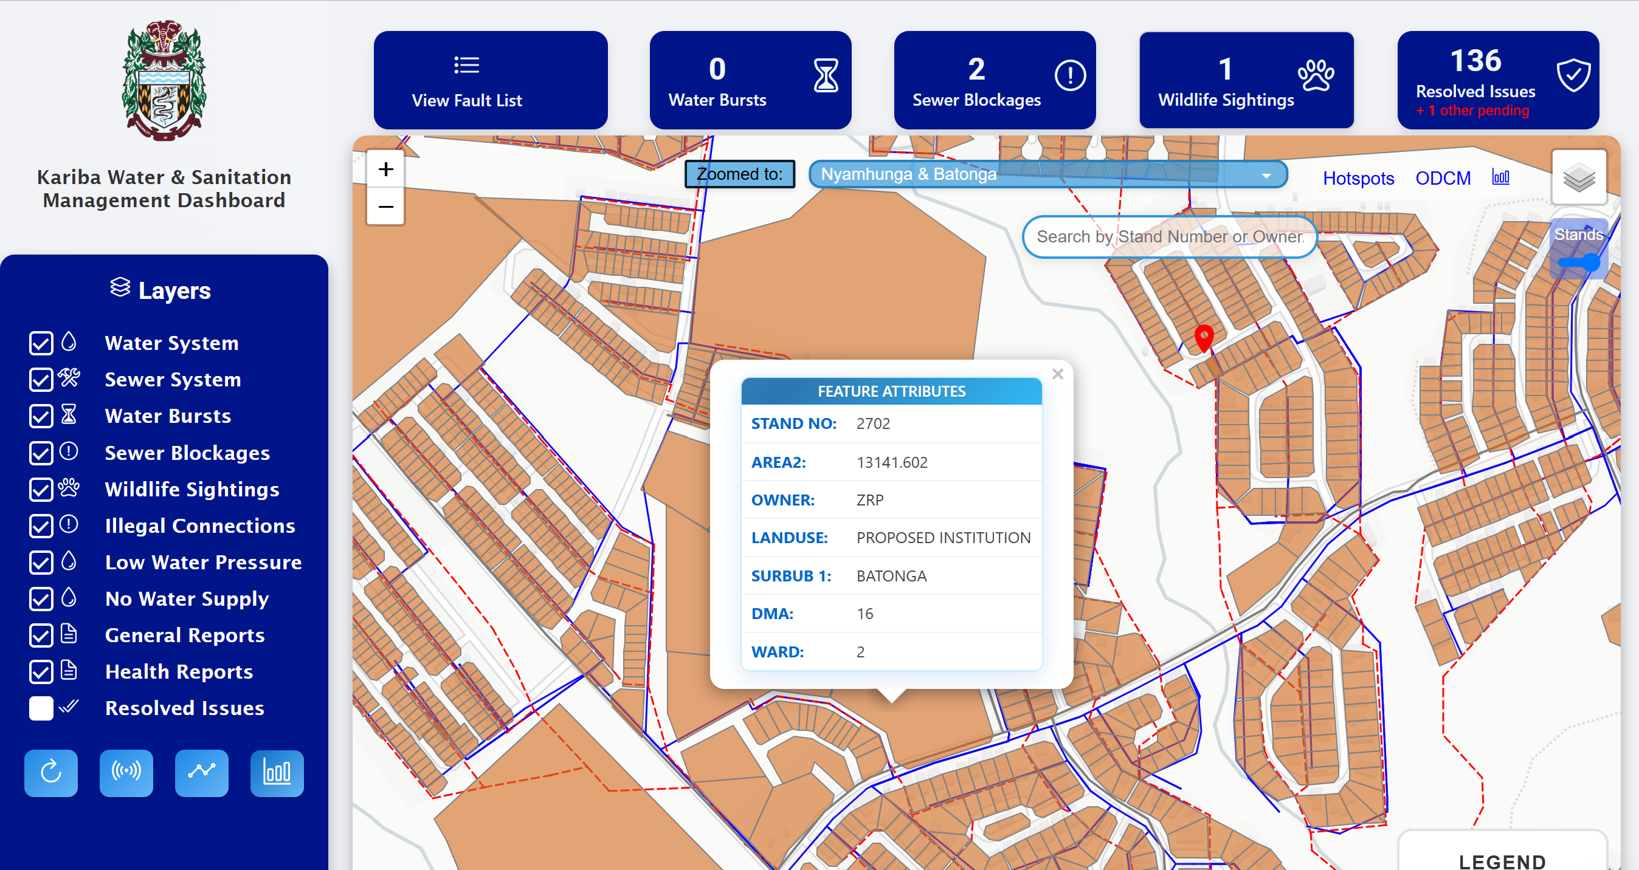Viewport: 1639px width, 870px height.
Task: Click the small chart icon beside ODCM
Action: pyautogui.click(x=1500, y=177)
